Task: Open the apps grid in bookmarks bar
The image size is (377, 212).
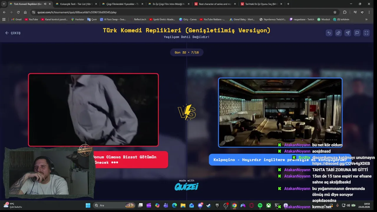Action: tap(4, 19)
